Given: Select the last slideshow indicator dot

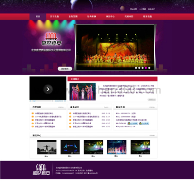Looking at the screenshot, I should 149,68.
